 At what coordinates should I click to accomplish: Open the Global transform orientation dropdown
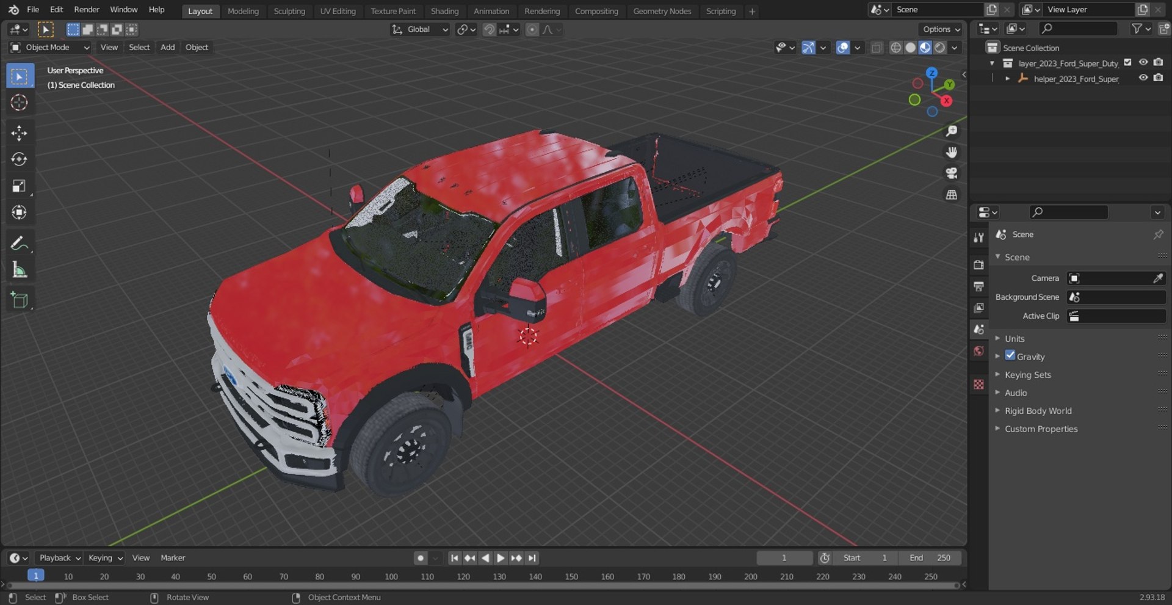[420, 29]
